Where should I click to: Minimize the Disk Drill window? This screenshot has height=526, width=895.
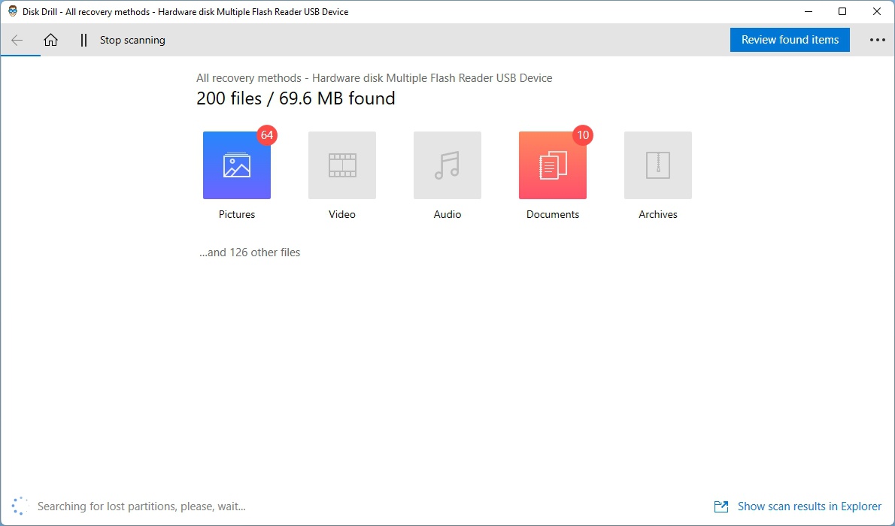point(809,11)
